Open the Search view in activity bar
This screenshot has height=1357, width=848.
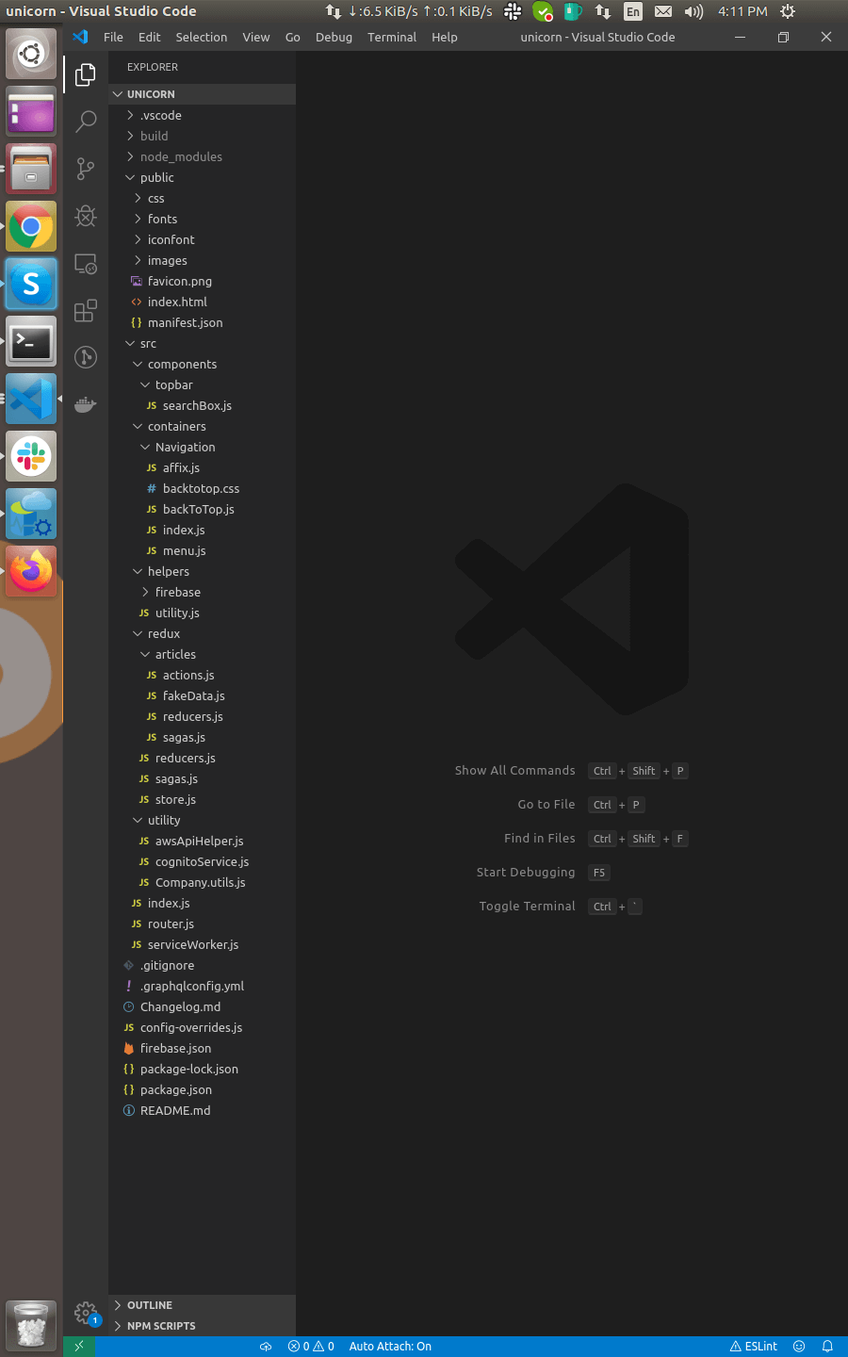[86, 122]
